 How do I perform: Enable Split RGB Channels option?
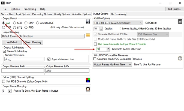pos(4,81)
